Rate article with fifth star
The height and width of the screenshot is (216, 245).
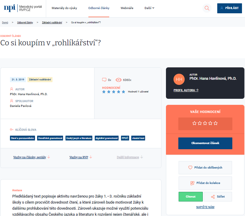pyautogui.click(x=215, y=123)
